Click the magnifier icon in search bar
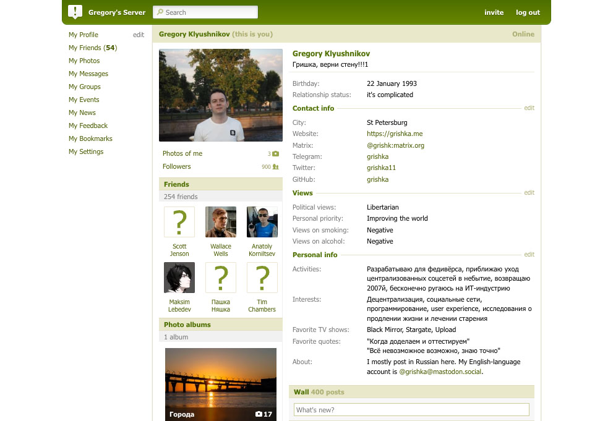 160,12
